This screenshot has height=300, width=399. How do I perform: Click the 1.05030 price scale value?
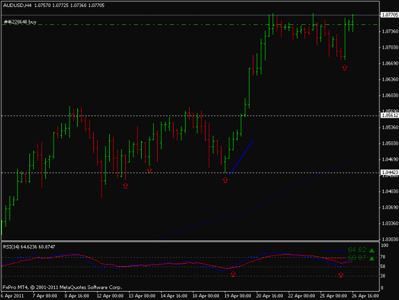pyautogui.click(x=390, y=143)
